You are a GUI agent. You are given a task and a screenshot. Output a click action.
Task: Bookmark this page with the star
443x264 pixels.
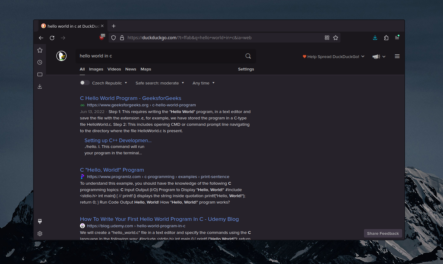(336, 38)
